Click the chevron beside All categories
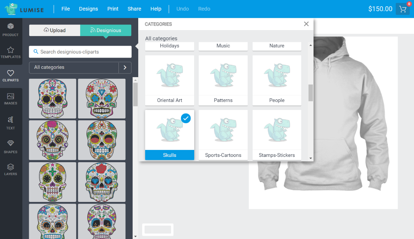This screenshot has height=239, width=414. tap(125, 67)
